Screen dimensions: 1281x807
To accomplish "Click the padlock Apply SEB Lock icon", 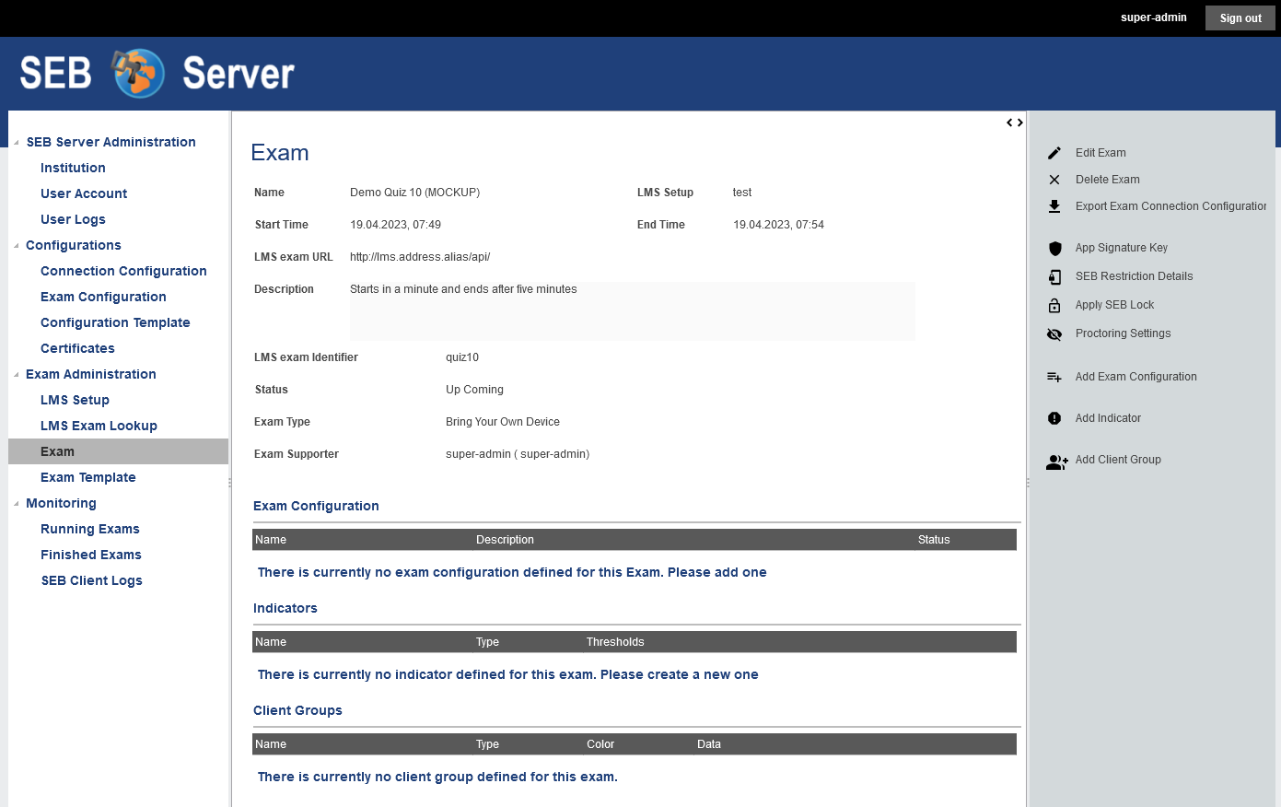I will pos(1054,305).
